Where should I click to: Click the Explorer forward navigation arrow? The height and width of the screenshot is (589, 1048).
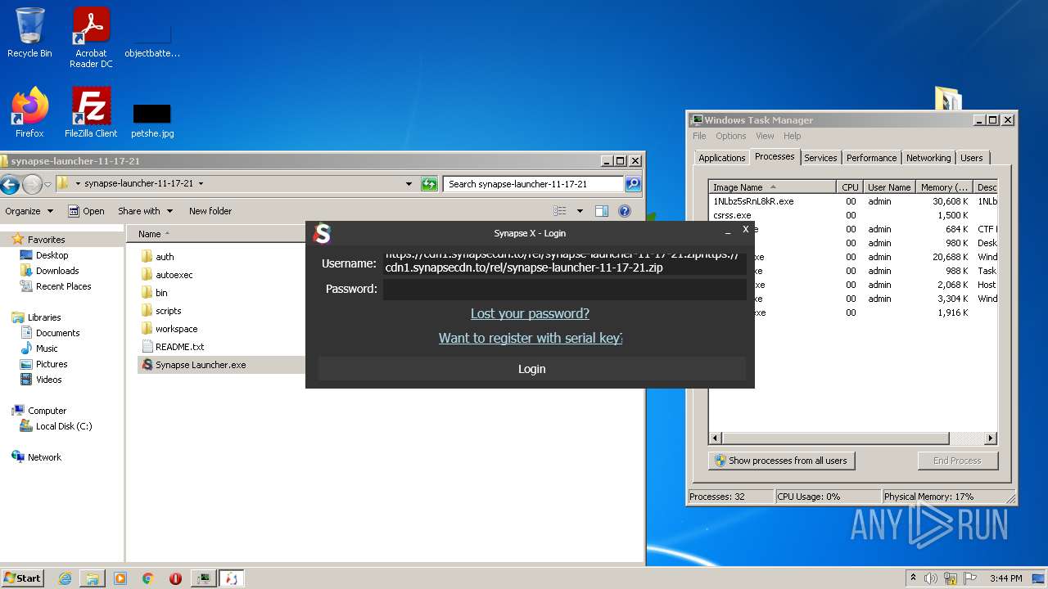point(32,184)
